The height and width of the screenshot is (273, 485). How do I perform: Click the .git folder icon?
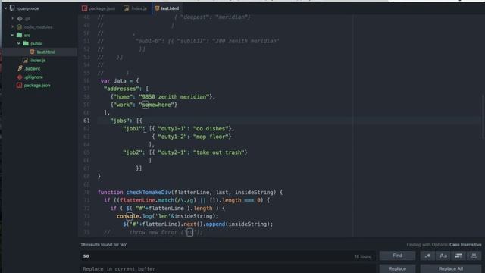coord(20,18)
